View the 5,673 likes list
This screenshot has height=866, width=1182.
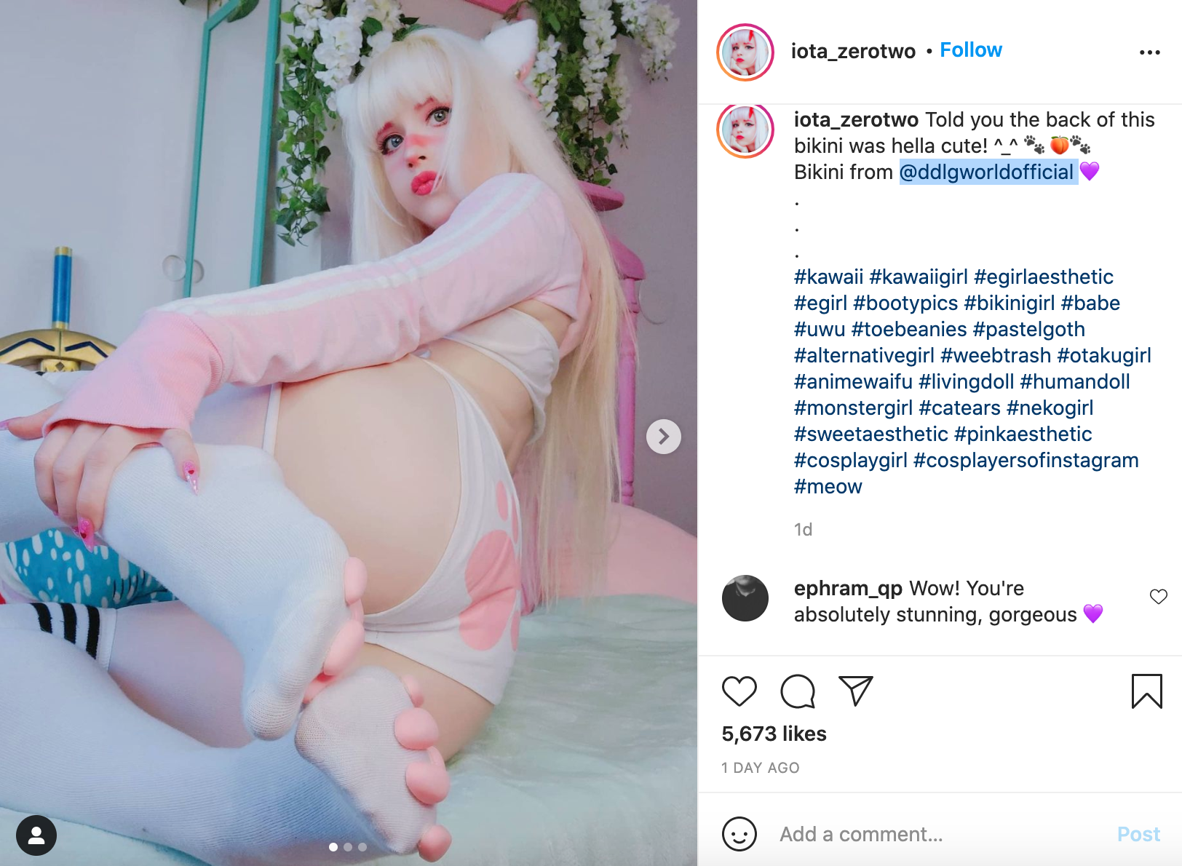click(x=774, y=734)
